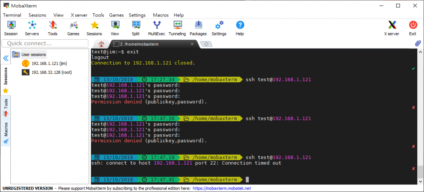Open the Packages toolbar icon
Image resolution: width=424 pixels, height=192 pixels.
tap(198, 29)
